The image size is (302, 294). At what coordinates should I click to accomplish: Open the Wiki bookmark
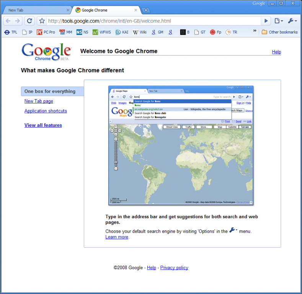pyautogui.click(x=140, y=32)
